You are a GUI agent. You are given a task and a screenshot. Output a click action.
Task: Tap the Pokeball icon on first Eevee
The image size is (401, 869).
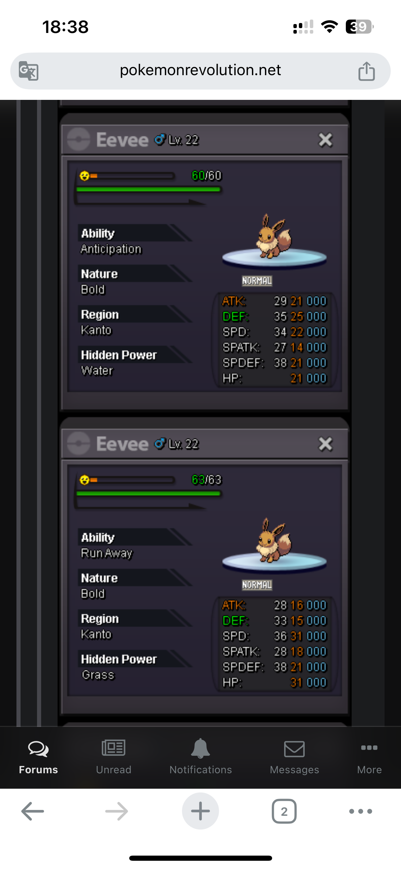click(79, 139)
